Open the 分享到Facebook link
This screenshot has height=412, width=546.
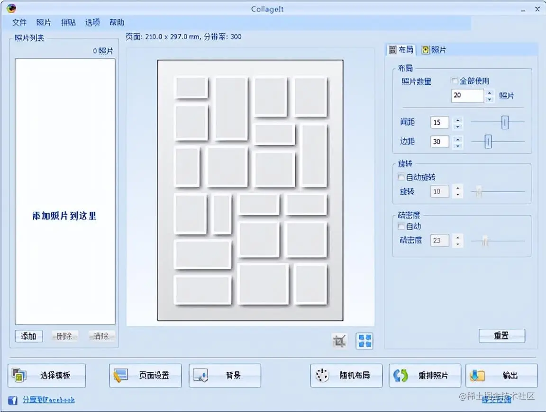coord(49,400)
